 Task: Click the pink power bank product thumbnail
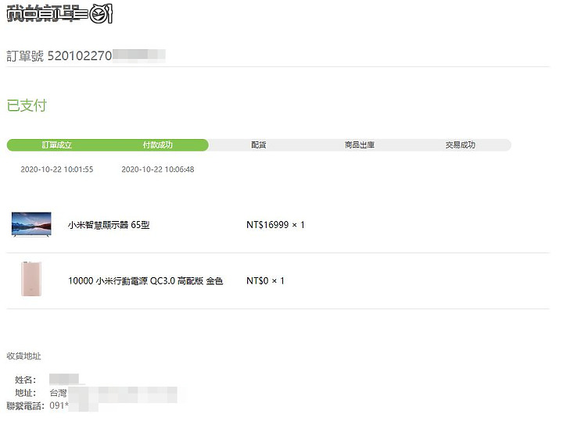coord(31,279)
